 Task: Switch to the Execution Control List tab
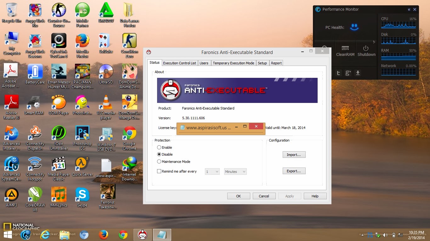click(x=179, y=63)
